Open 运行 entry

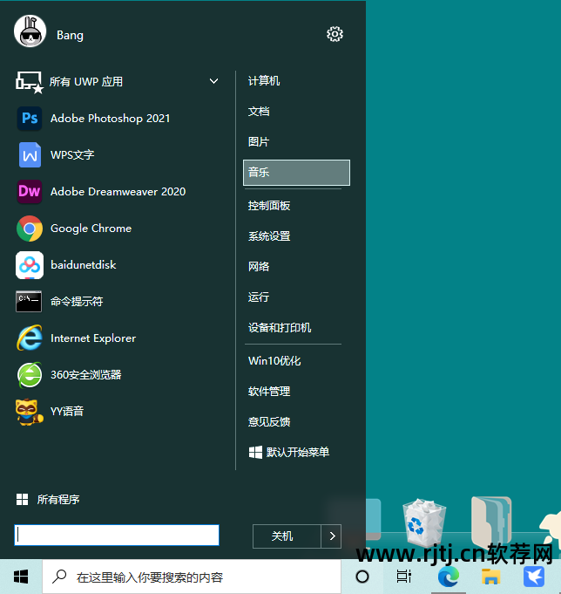(259, 297)
